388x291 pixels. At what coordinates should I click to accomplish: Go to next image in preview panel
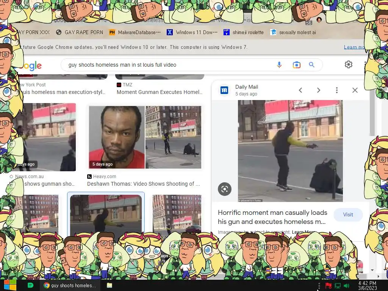318,90
